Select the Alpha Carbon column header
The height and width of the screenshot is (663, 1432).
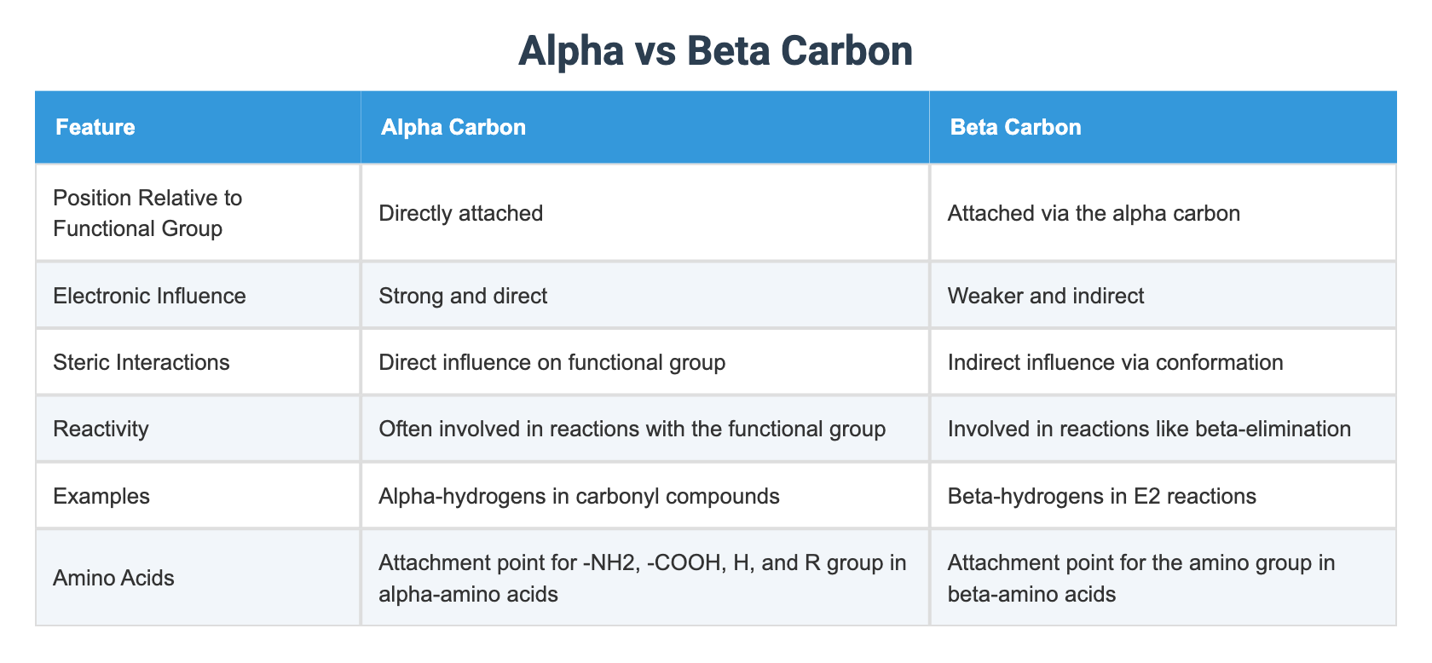tap(645, 127)
